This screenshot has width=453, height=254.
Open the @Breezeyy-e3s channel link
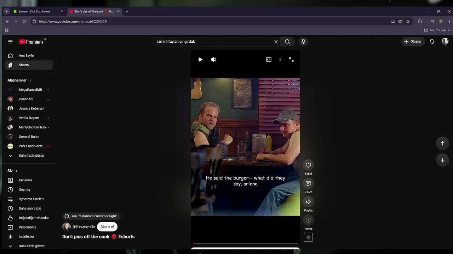[84, 226]
